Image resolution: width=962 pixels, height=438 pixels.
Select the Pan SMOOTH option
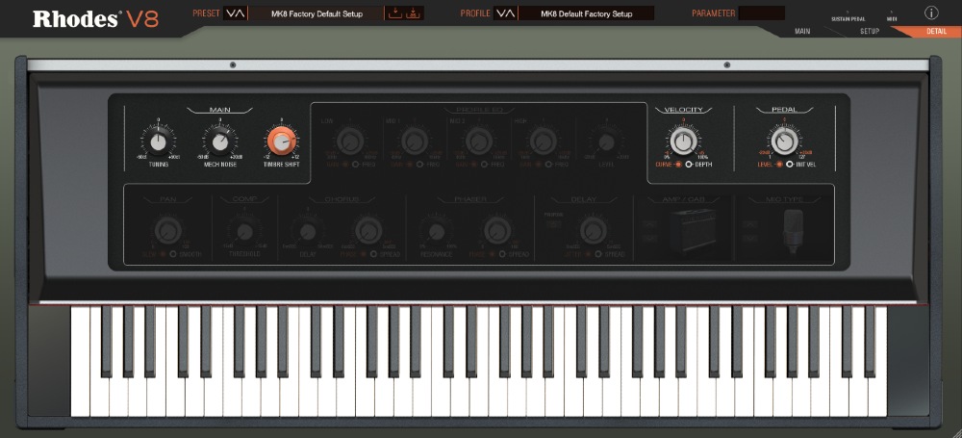click(186, 254)
